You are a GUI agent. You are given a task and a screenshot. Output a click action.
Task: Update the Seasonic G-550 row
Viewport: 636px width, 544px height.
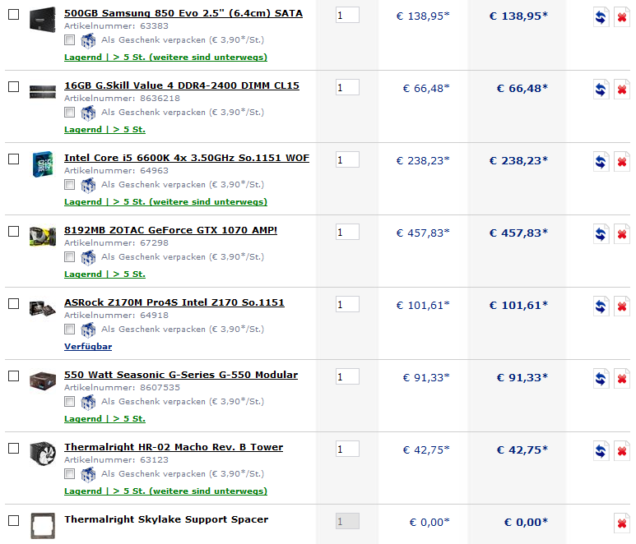(x=601, y=379)
